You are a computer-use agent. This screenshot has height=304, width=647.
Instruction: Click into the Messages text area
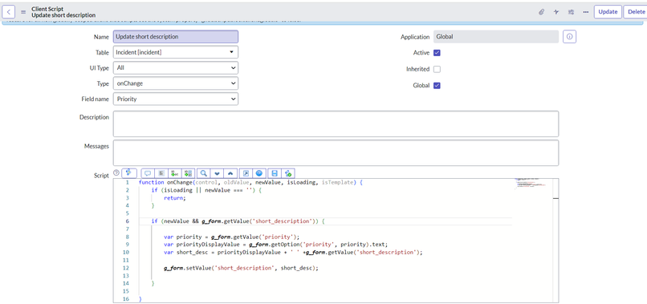point(336,153)
